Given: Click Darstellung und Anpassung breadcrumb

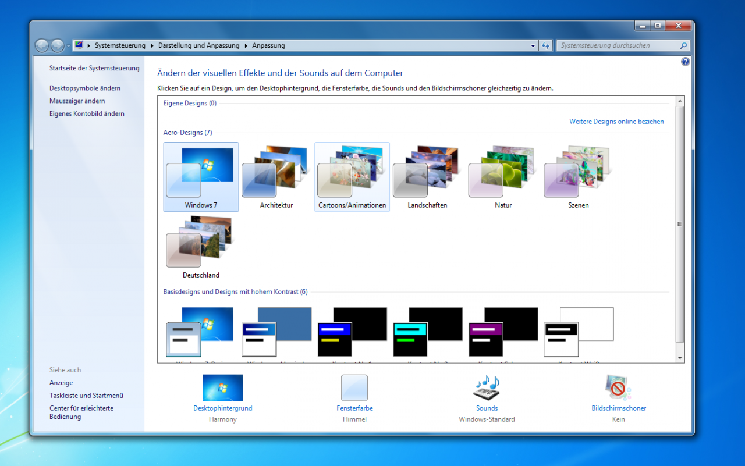Looking at the screenshot, I should [200, 45].
